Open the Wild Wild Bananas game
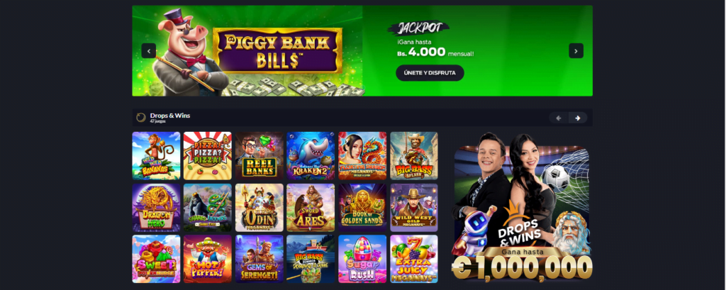Viewport: 726px width, 290px height. click(x=156, y=156)
